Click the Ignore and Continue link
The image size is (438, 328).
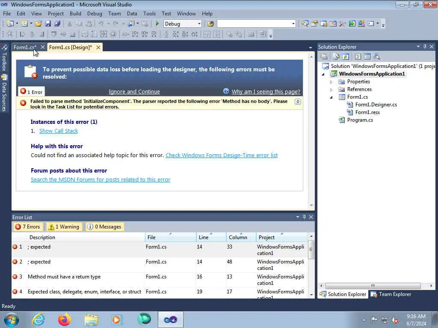click(134, 91)
